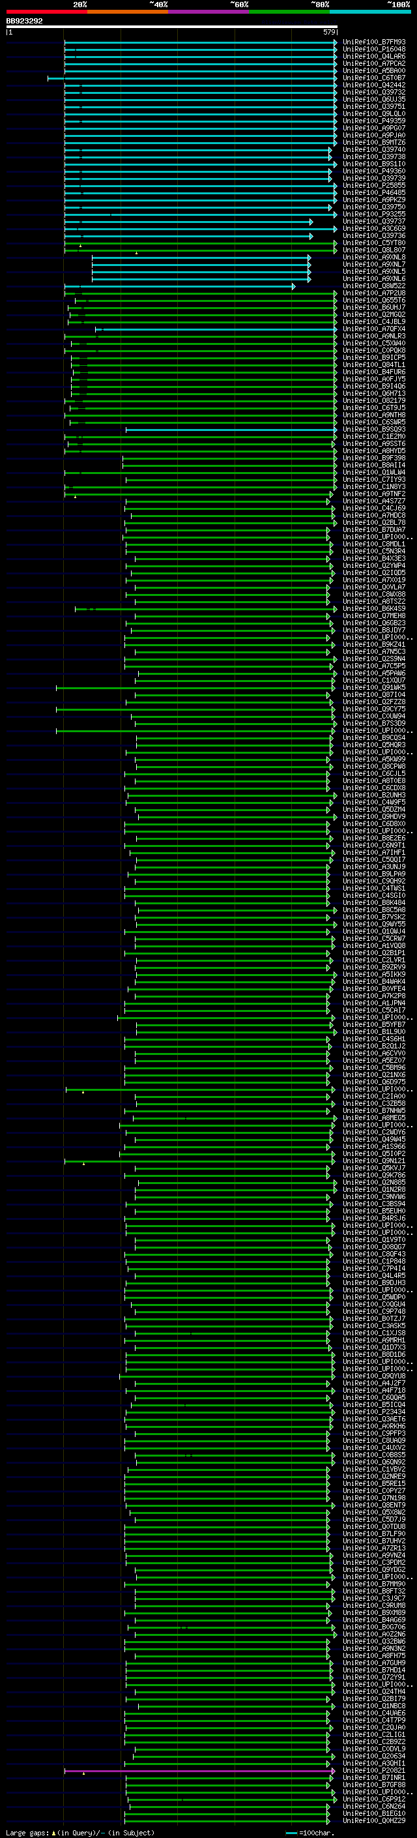The image size is (417, 1838).
Task: Open hit UniRef100_B7FM93
Action: tap(374, 42)
